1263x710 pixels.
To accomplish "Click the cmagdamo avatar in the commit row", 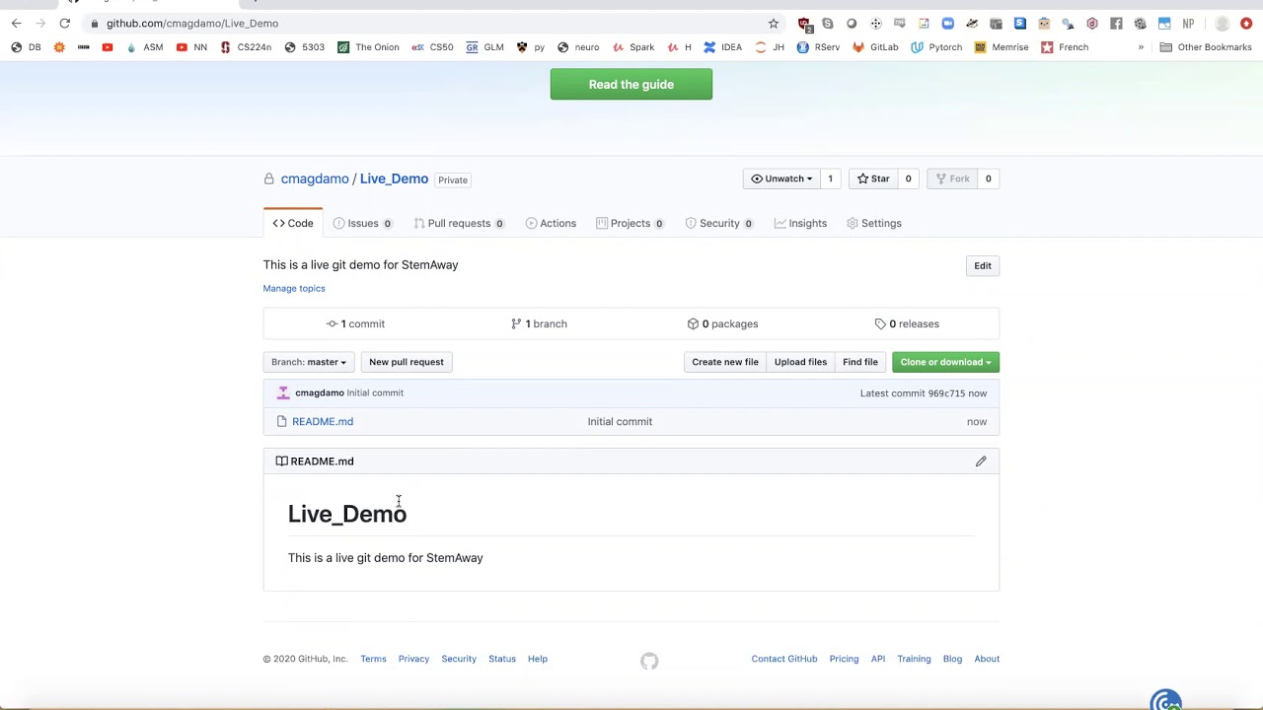I will 283,393.
